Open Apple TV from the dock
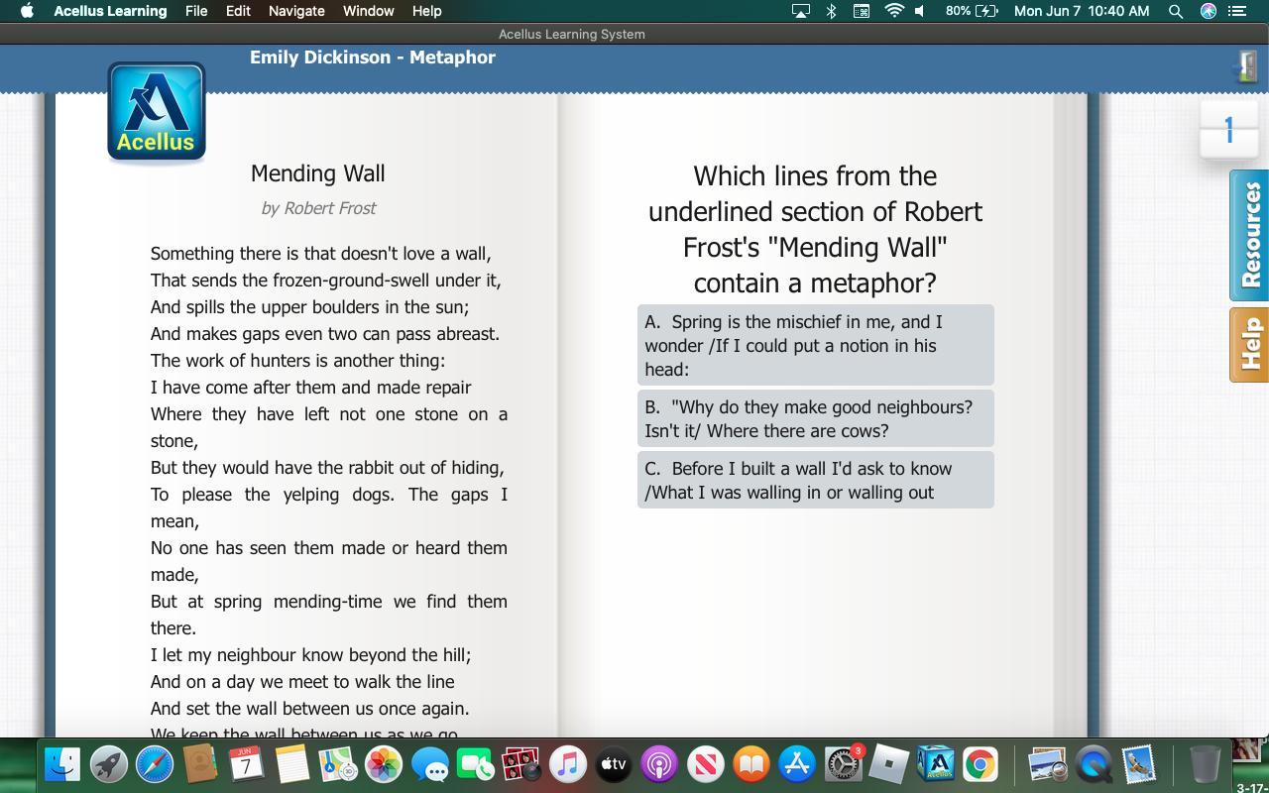 click(614, 764)
